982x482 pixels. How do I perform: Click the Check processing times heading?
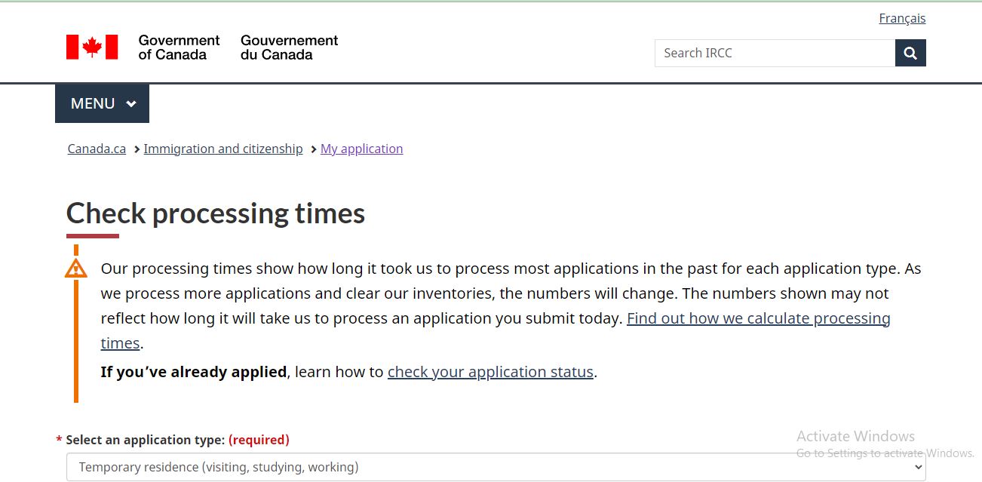pyautogui.click(x=214, y=213)
